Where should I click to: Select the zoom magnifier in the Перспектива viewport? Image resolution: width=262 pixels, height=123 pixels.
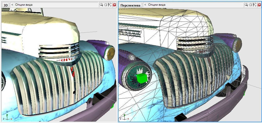point(246,5)
